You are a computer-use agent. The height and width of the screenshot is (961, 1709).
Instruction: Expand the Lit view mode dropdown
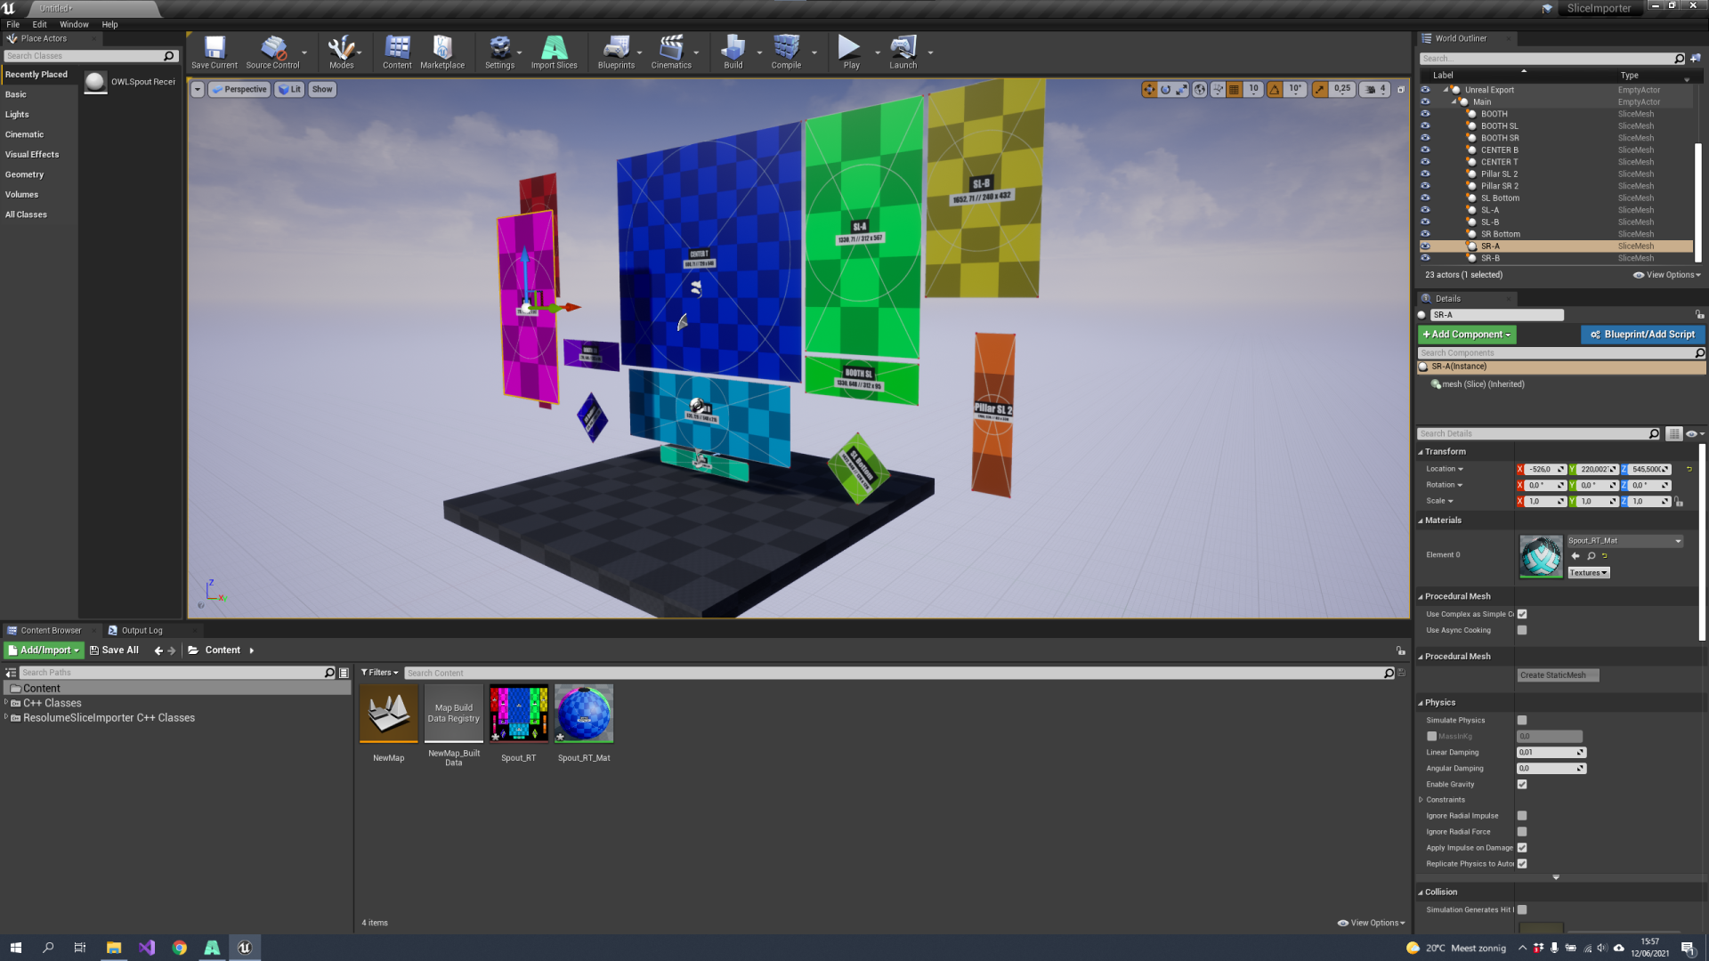(288, 89)
